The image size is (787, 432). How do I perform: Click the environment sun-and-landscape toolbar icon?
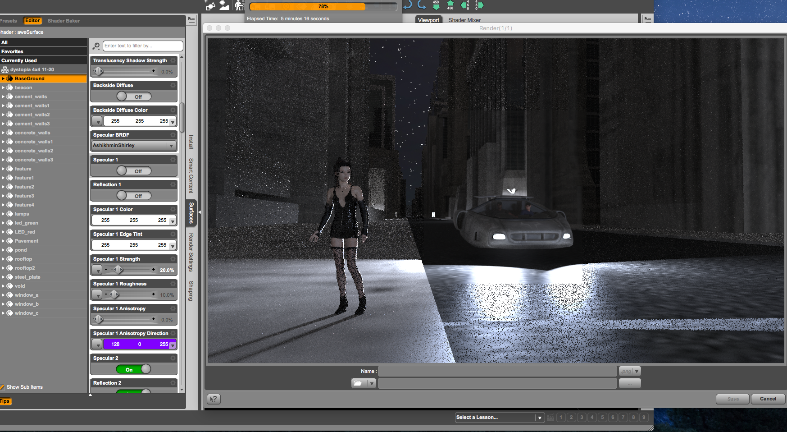224,5
